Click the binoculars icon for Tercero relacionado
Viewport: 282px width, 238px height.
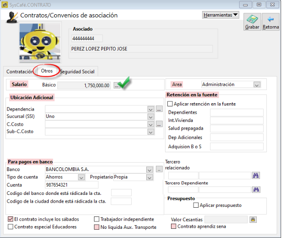tap(256, 175)
